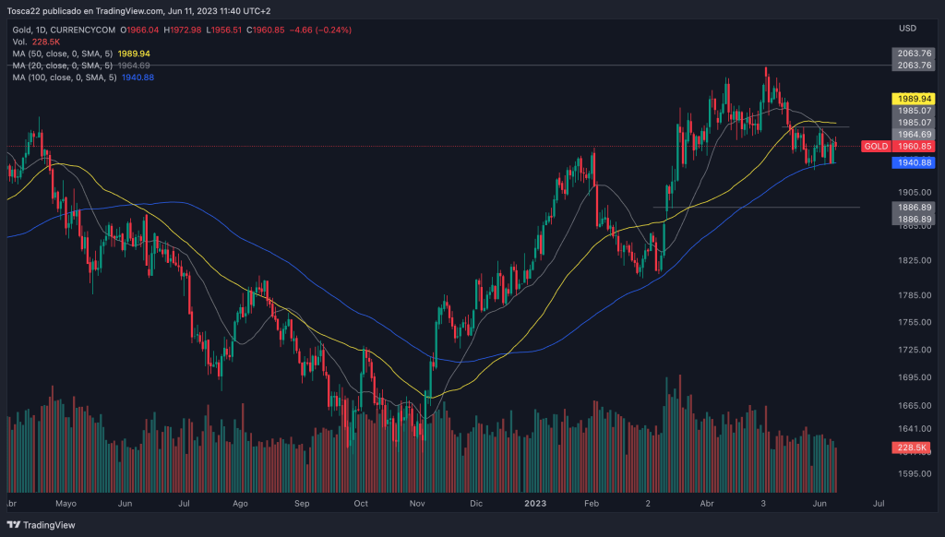The width and height of the screenshot is (945, 537).
Task: Click the Vol 228.5K indicator legend
Action: (x=37, y=42)
